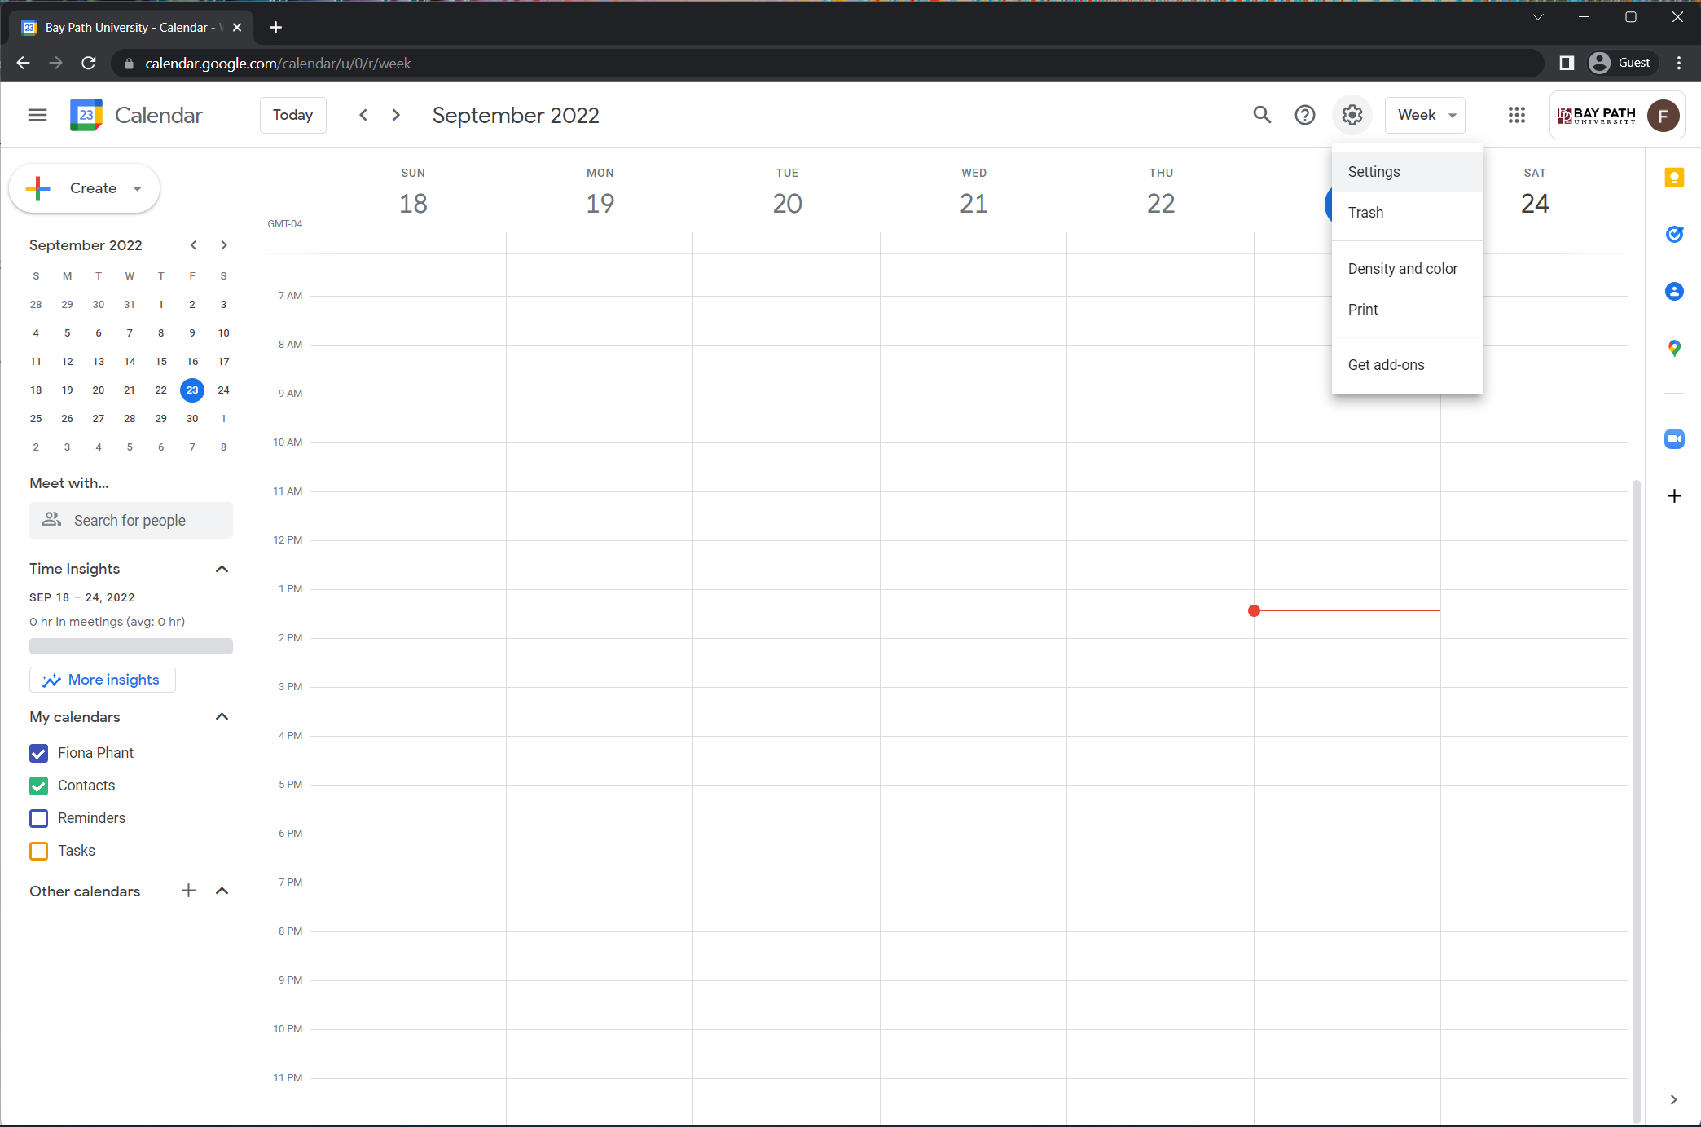
Task: Collapse the My calendars section
Action: 222,717
